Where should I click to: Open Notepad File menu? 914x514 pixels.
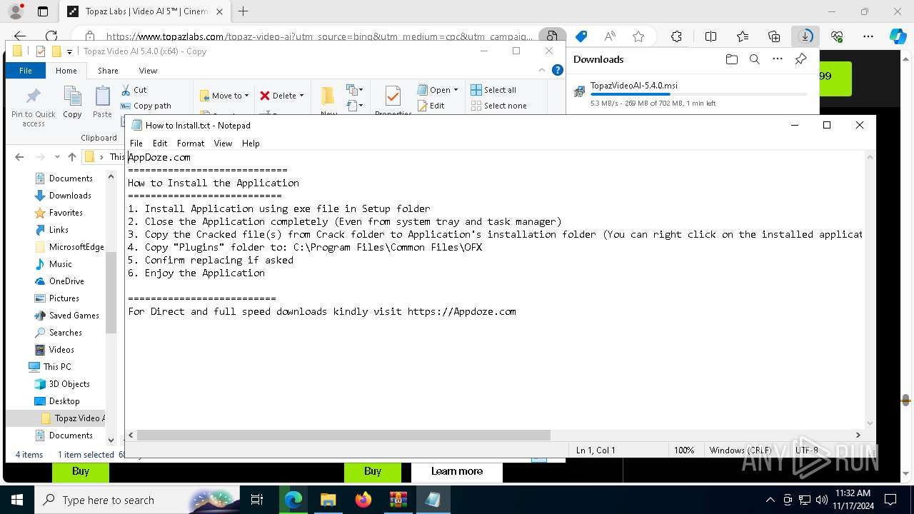point(136,143)
